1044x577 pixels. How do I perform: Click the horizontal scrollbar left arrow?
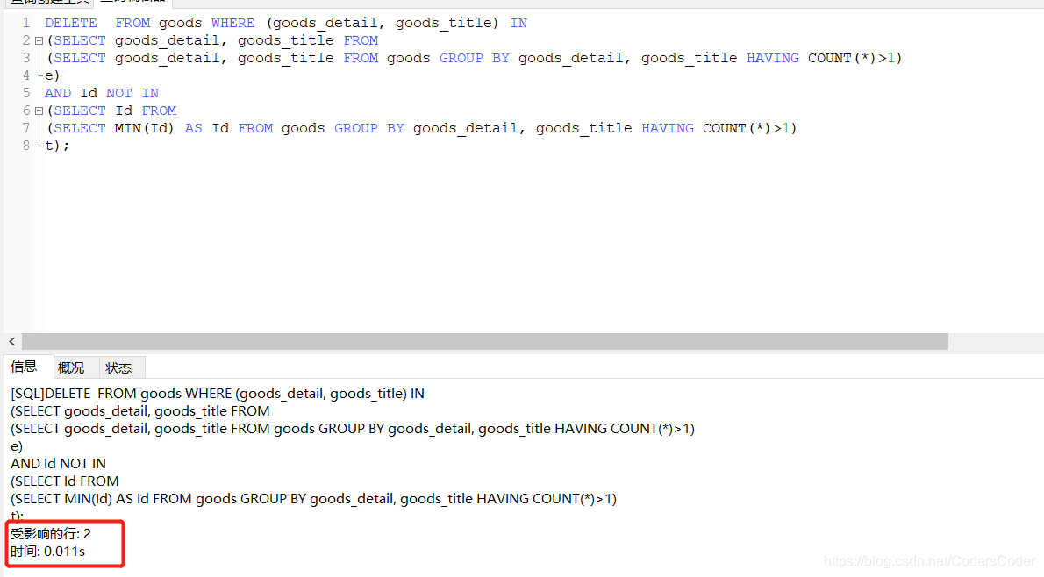point(12,341)
